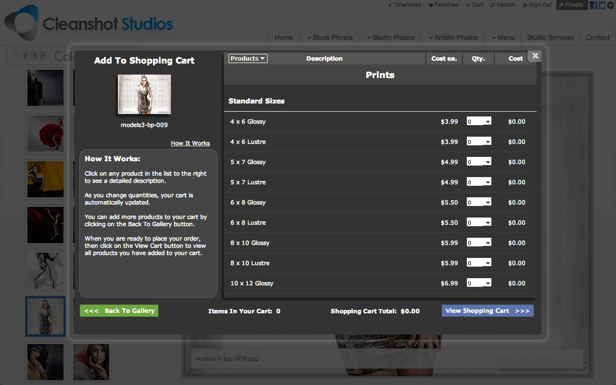Open quantity dropdown for 6 x 8 Lustre
The width and height of the screenshot is (616, 385).
pos(479,223)
